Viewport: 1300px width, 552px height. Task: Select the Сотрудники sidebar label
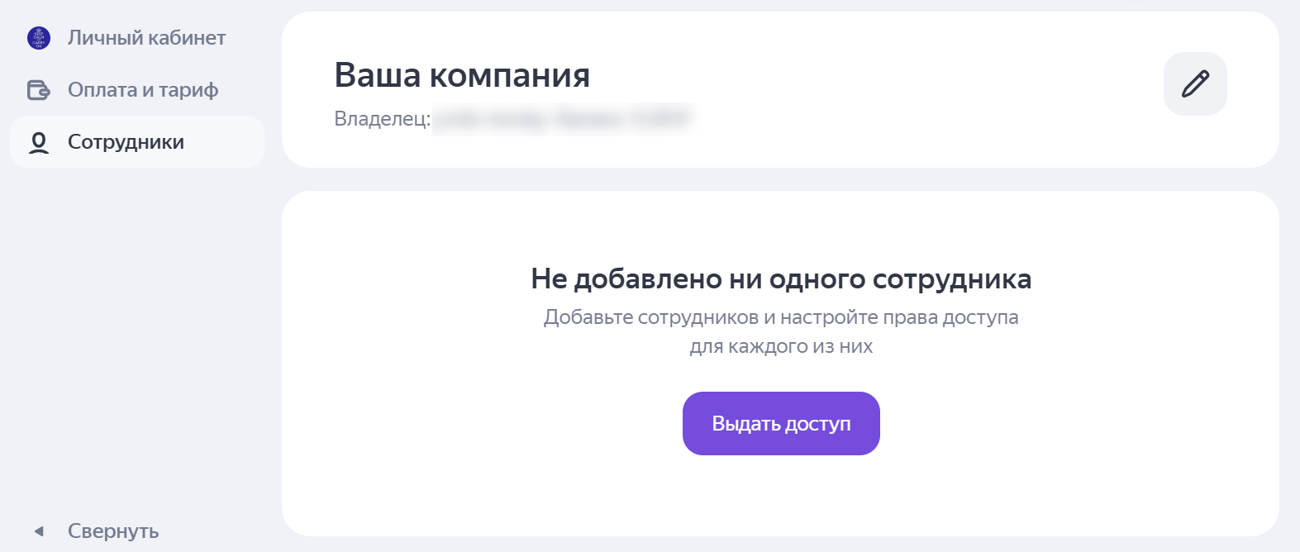pos(126,142)
